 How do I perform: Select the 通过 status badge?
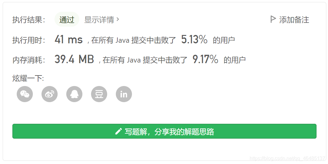click(67, 19)
